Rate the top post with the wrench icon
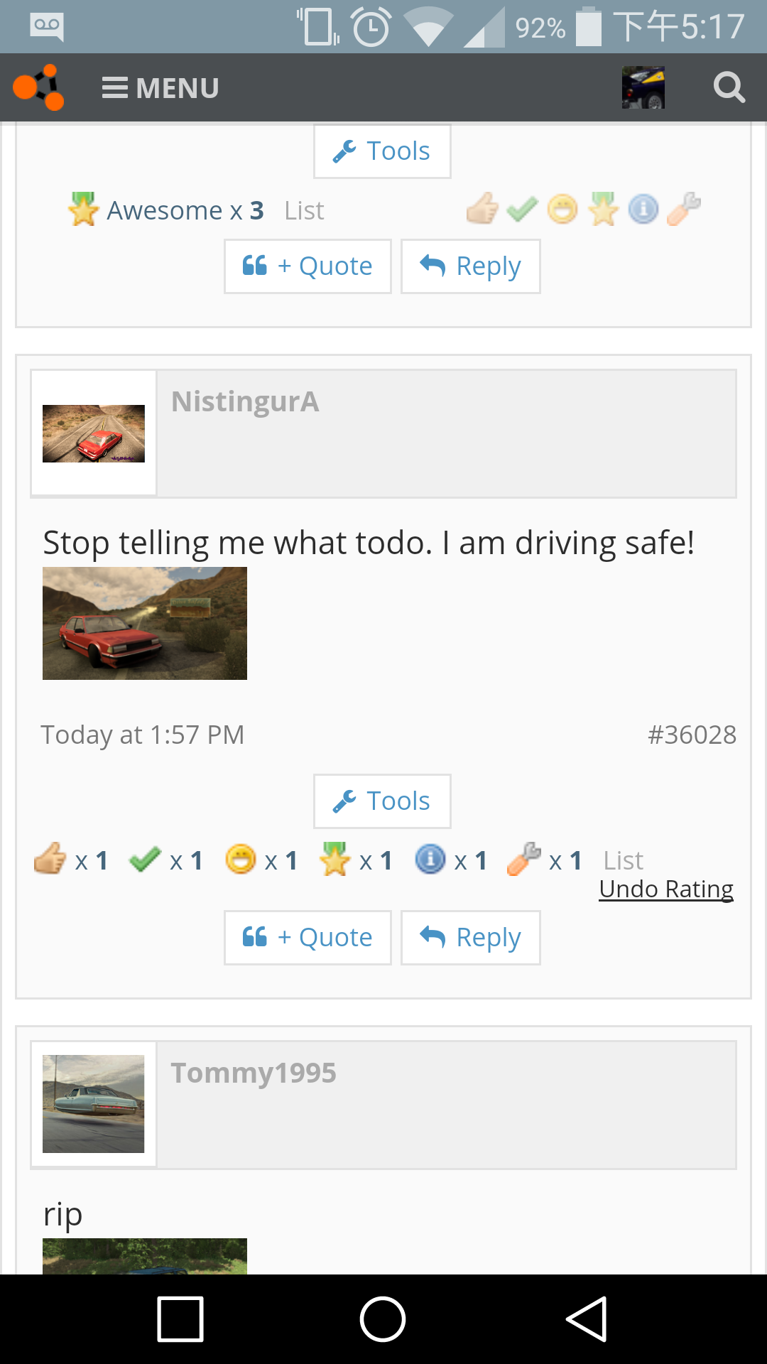 684,209
